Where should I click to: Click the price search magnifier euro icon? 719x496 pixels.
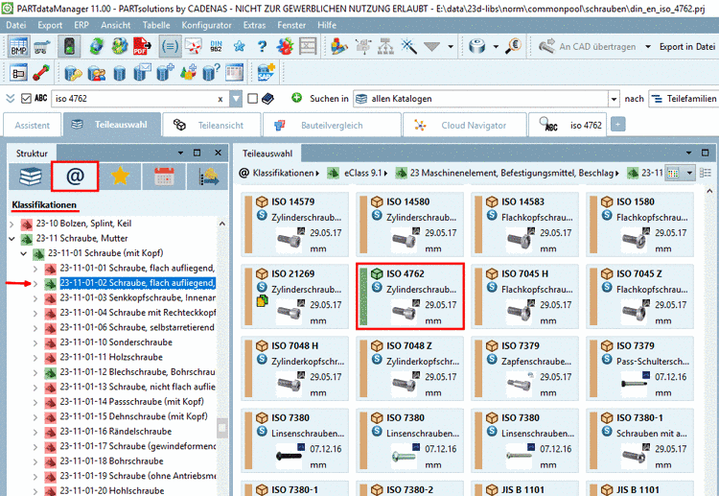[x=514, y=47]
